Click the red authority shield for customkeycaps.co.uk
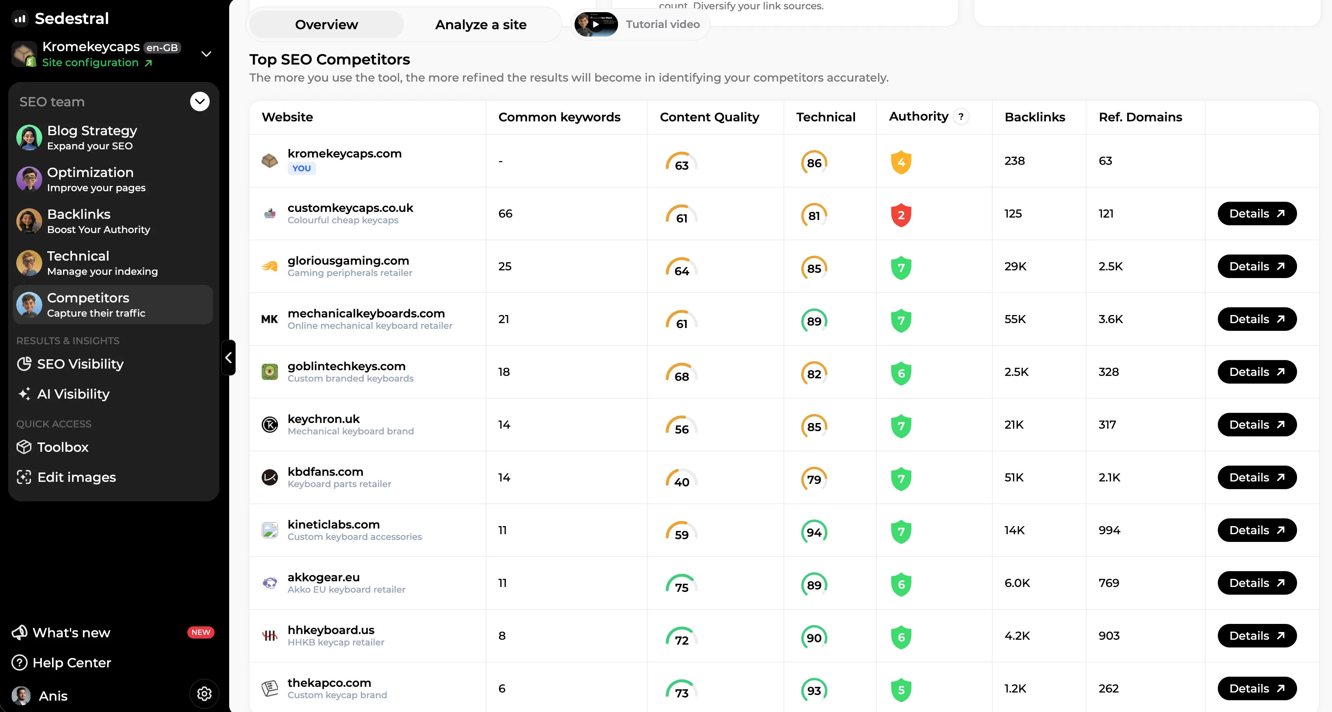The width and height of the screenshot is (1332, 712). [901, 215]
